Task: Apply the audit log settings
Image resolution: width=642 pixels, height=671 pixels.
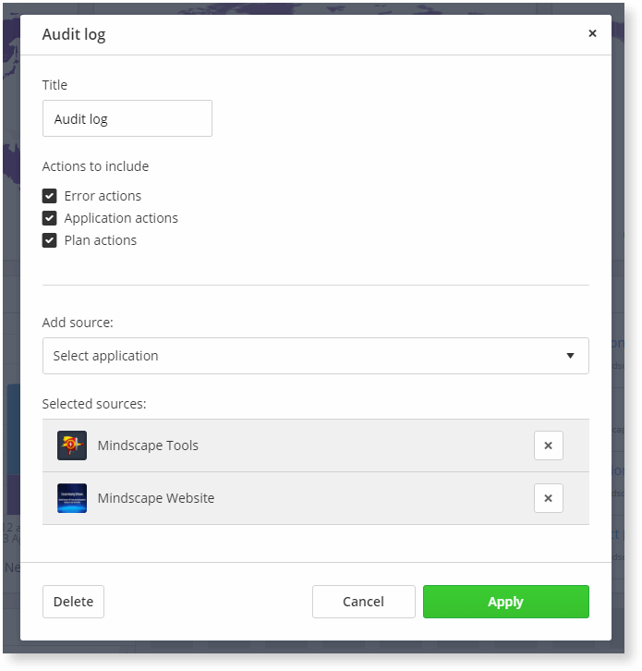Action: coord(505,602)
